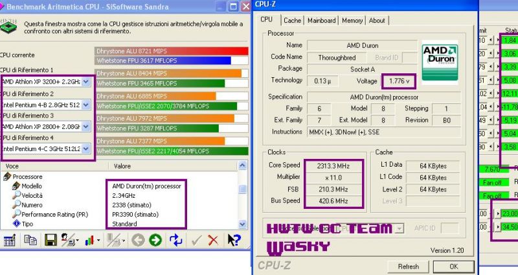518x275 pixels.
Task: Click the 2.34GHz Velocità value
Action: coord(124,196)
